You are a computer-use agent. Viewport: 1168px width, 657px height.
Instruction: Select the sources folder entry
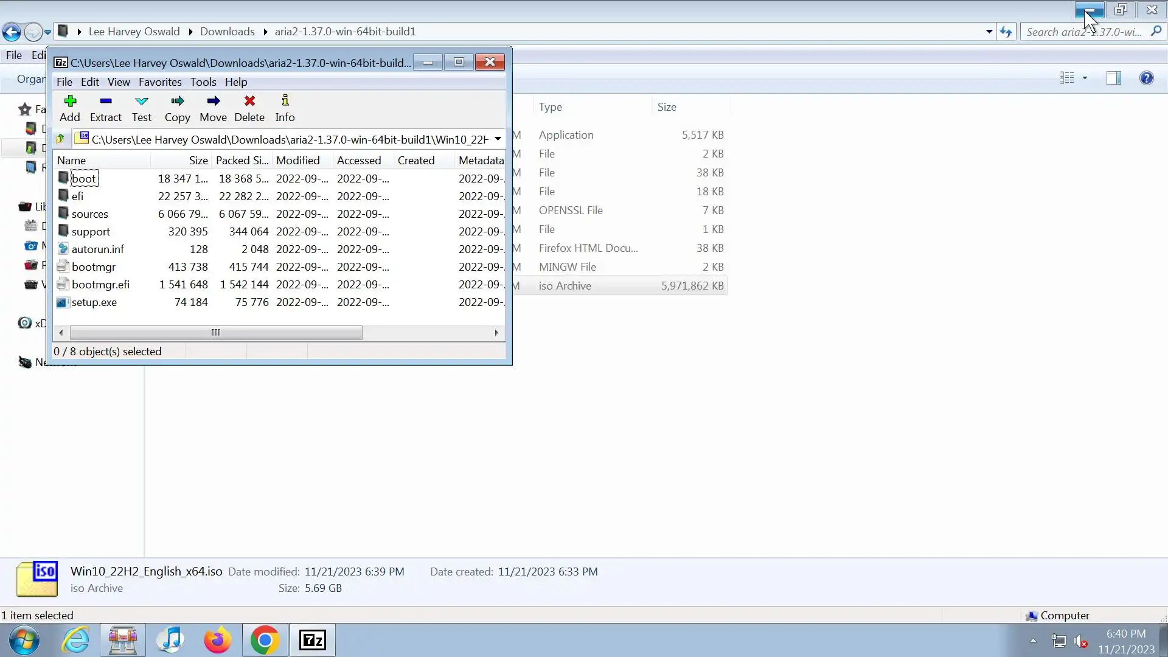(x=89, y=214)
